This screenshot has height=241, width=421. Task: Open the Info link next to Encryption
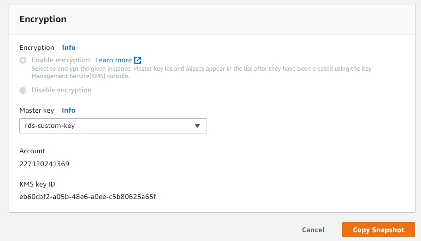69,48
